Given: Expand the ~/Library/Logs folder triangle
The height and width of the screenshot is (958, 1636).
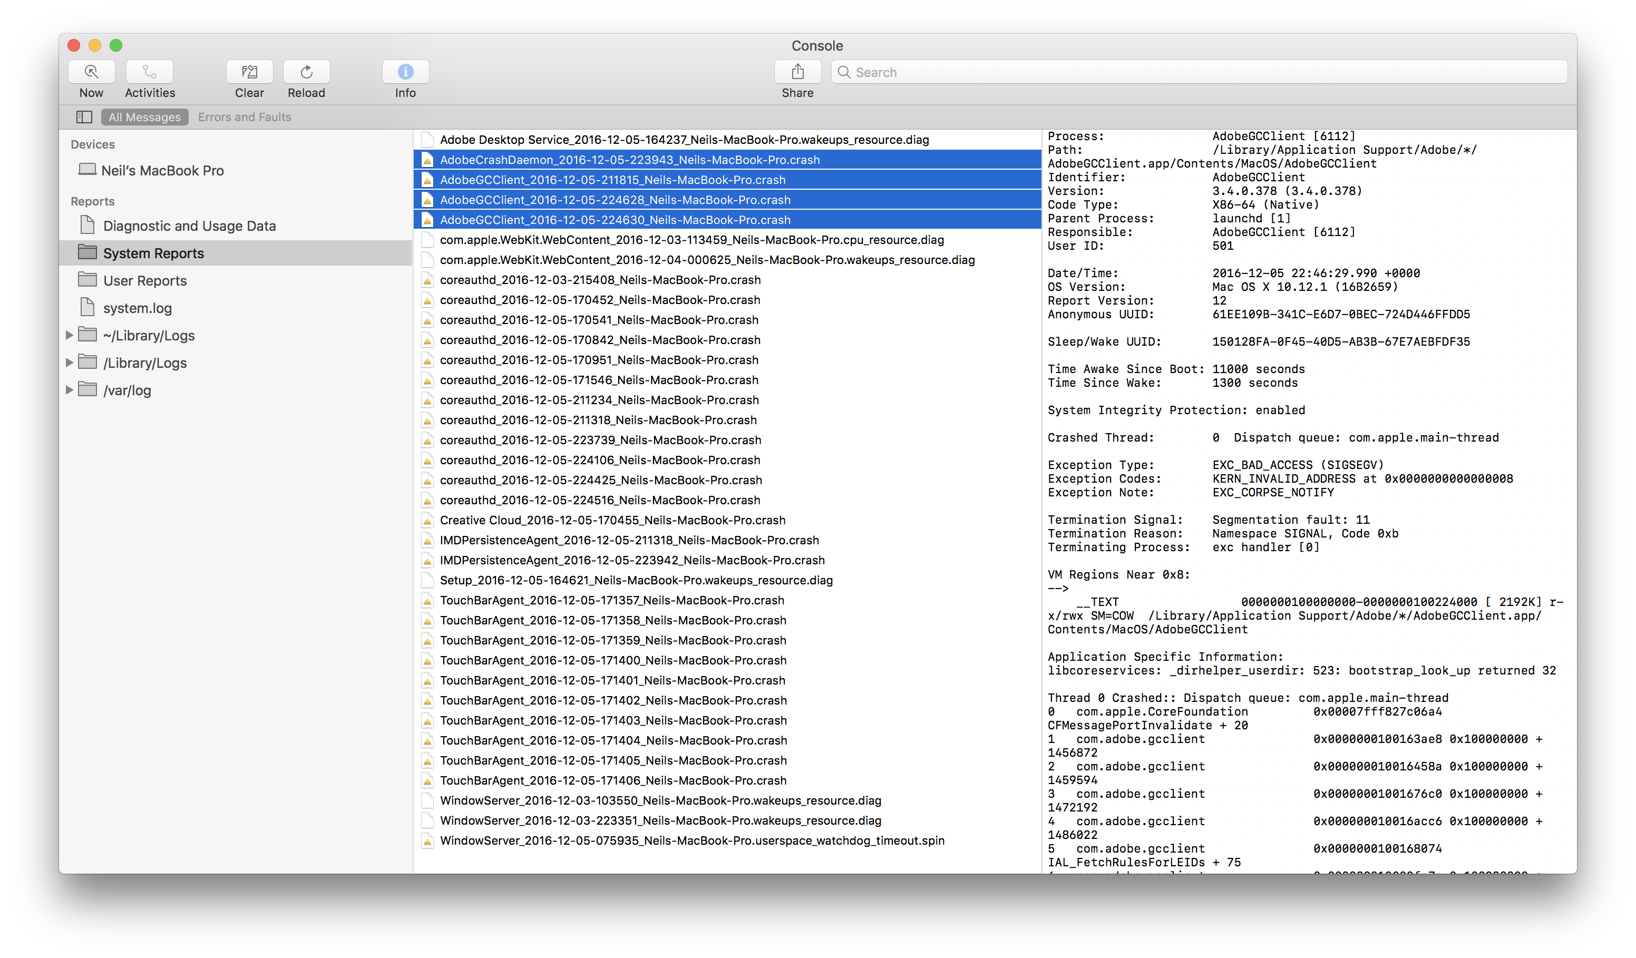Looking at the screenshot, I should click(x=70, y=335).
